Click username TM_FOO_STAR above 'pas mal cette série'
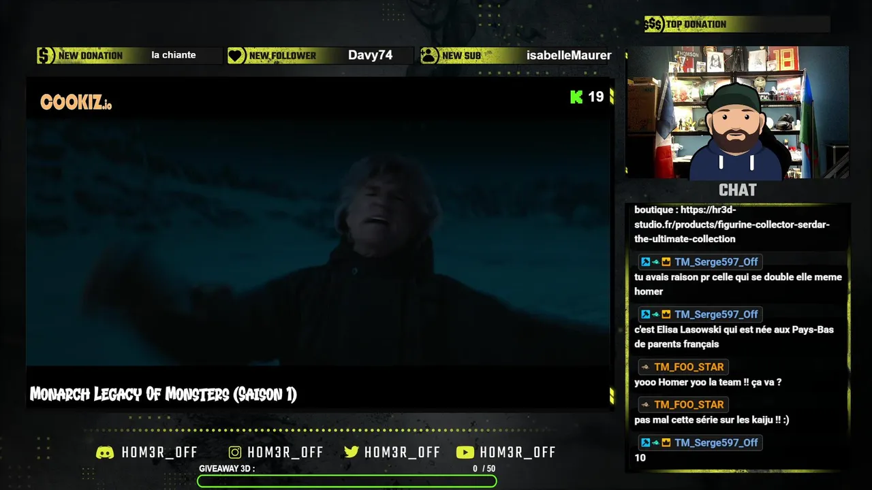Screen dimensions: 872x490 [x=689, y=404]
